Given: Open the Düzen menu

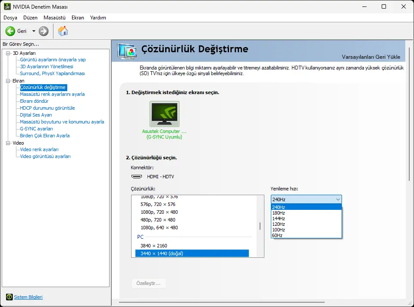Looking at the screenshot, I should point(30,18).
